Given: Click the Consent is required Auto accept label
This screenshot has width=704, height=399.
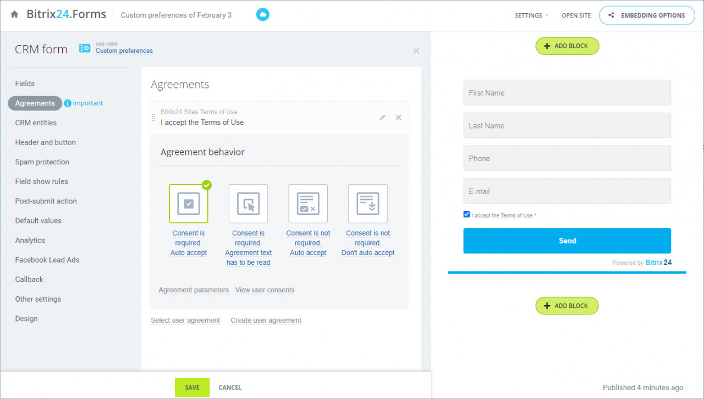Looking at the screenshot, I should coord(189,243).
